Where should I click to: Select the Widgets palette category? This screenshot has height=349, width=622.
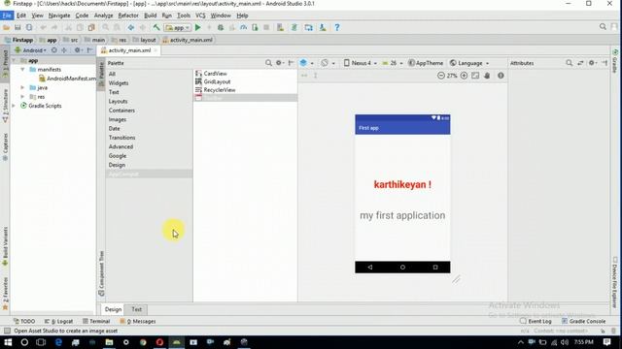click(x=119, y=83)
